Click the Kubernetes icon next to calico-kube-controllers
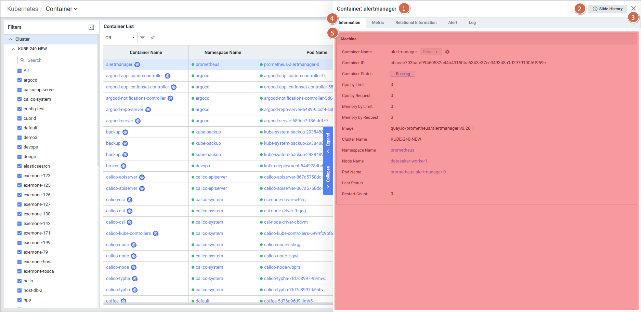 tap(156, 233)
